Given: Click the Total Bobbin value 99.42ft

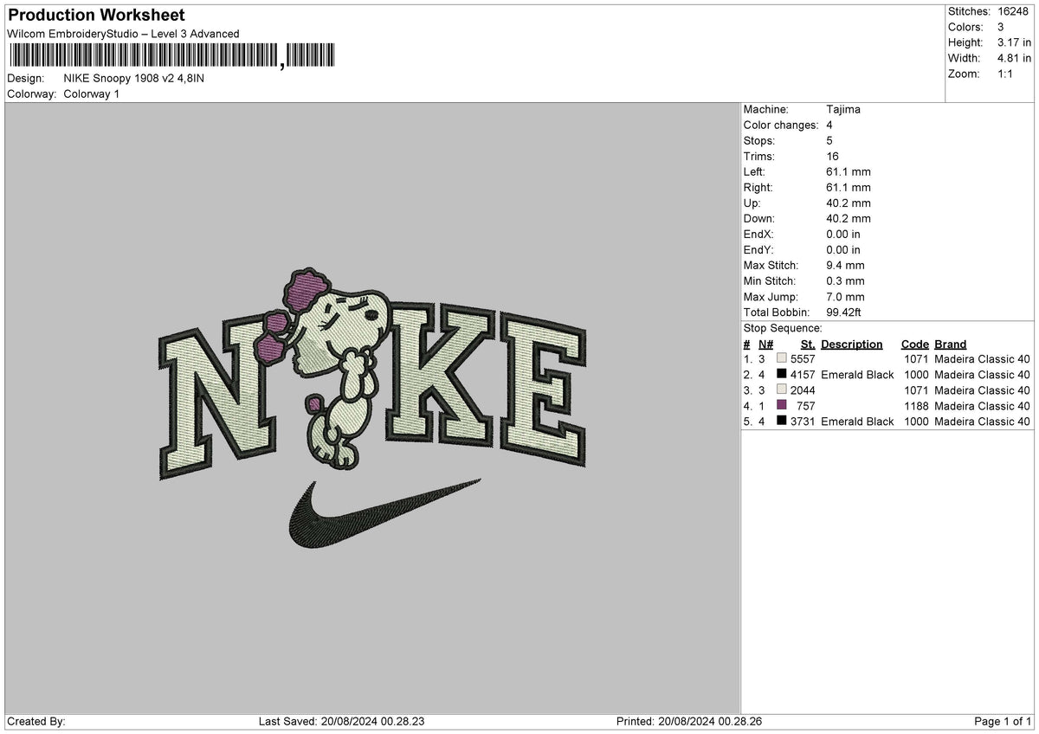Looking at the screenshot, I should point(843,312).
